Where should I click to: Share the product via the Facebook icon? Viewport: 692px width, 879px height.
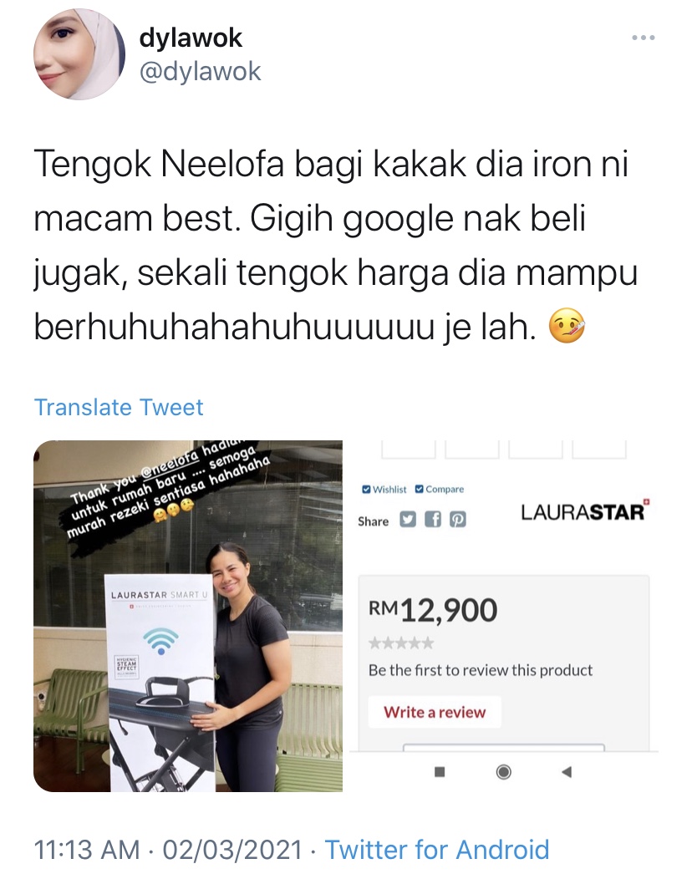433,521
